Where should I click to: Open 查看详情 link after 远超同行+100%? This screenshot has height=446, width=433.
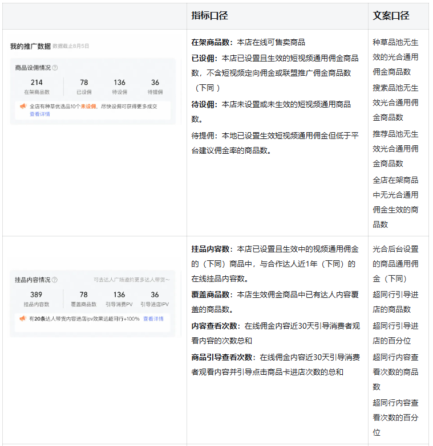(x=153, y=318)
